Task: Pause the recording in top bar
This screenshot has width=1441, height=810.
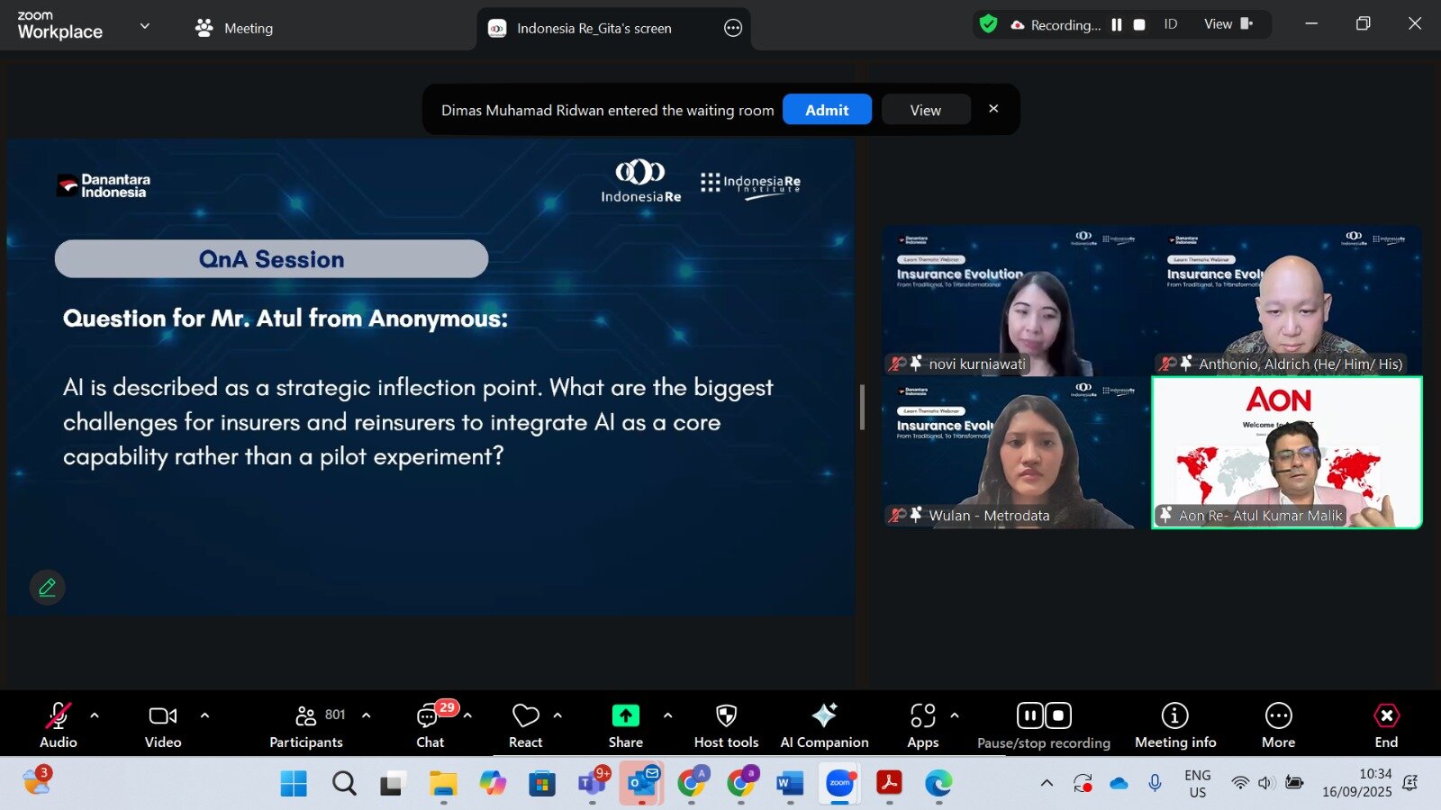Action: click(1117, 25)
